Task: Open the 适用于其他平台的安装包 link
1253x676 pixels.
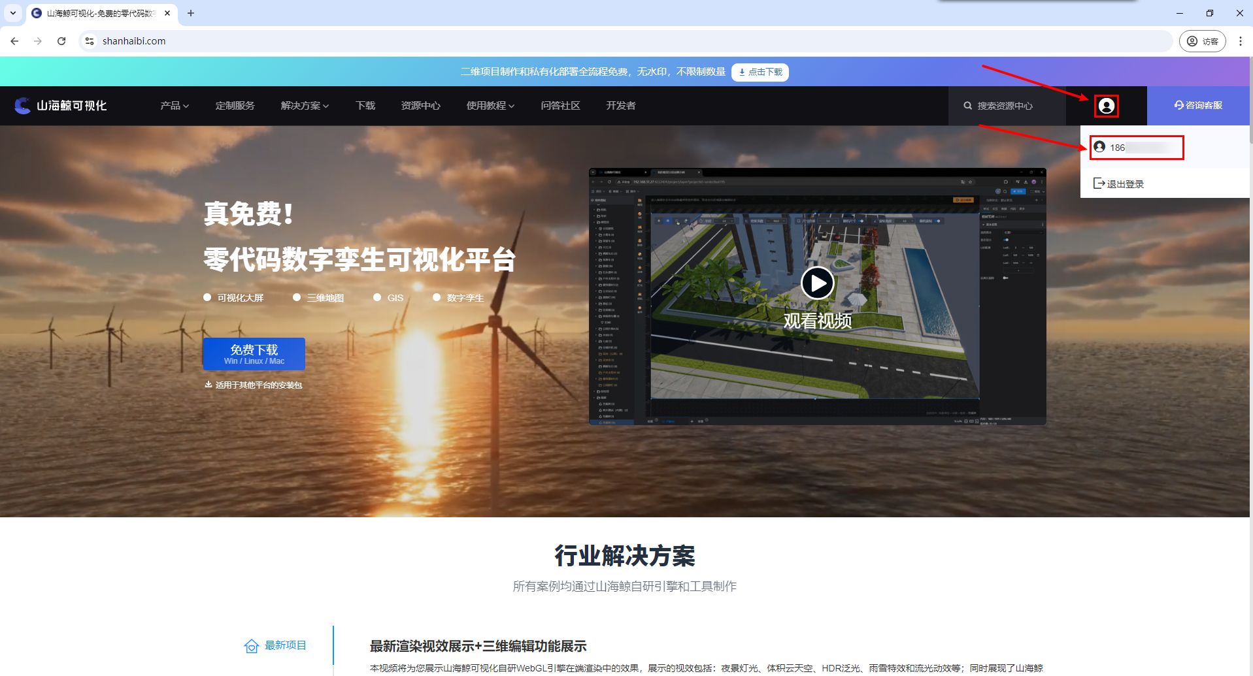Action: coord(259,385)
